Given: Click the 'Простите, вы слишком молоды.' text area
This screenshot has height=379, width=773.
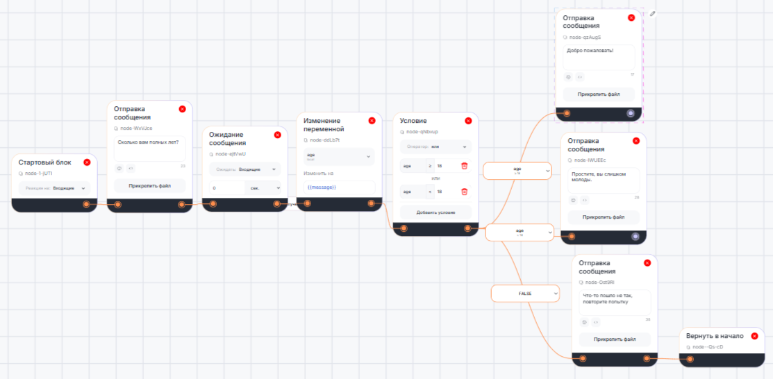Looking at the screenshot, I should tap(603, 180).
